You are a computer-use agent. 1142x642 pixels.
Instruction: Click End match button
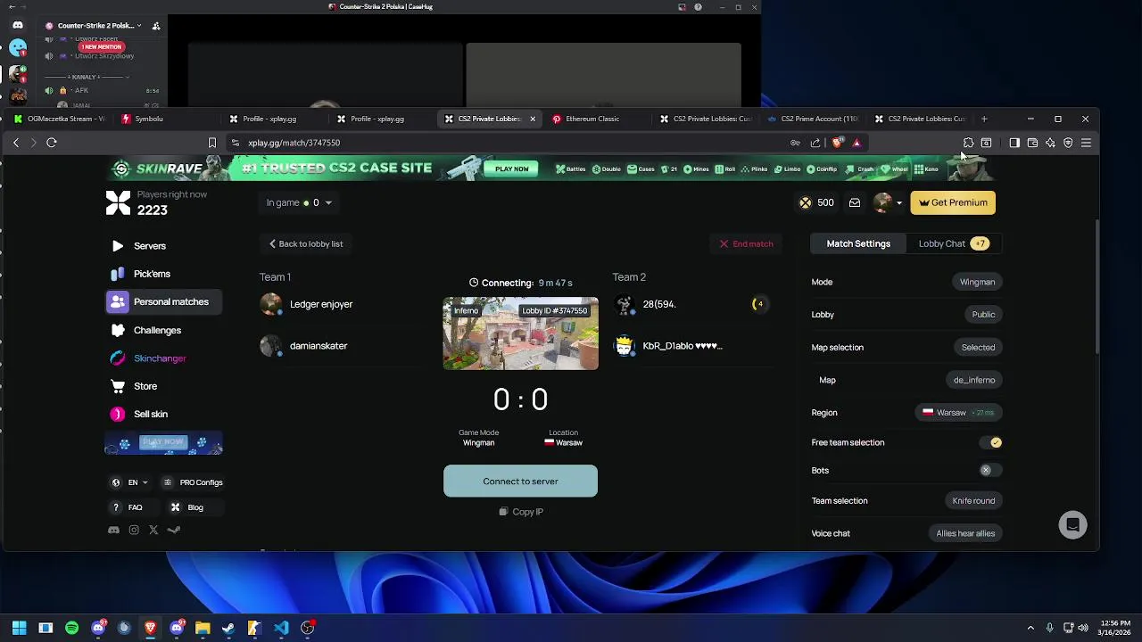[746, 243]
